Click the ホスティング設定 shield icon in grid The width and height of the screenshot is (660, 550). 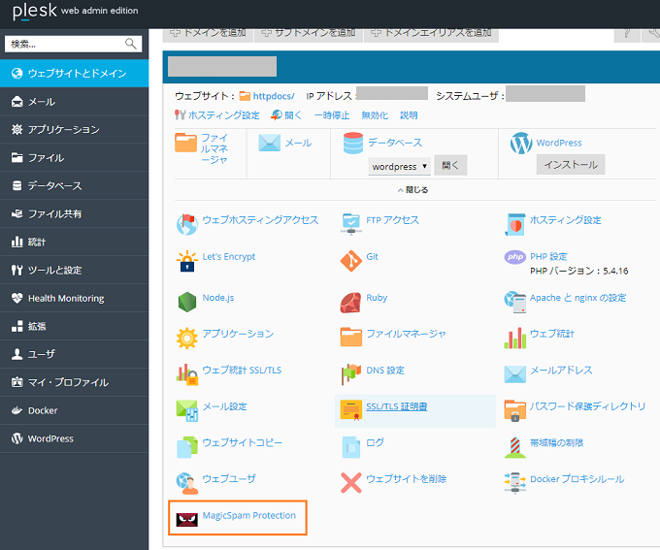(514, 224)
